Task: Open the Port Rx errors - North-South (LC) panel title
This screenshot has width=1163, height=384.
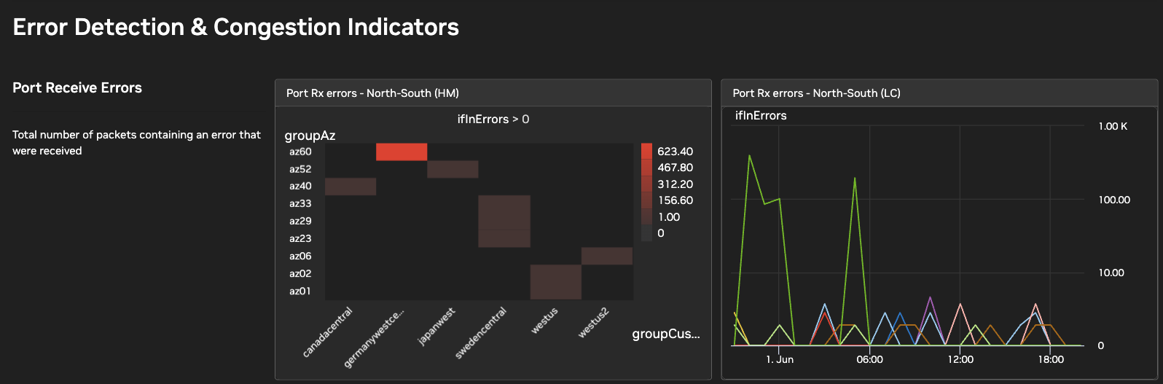Action: coord(817,93)
